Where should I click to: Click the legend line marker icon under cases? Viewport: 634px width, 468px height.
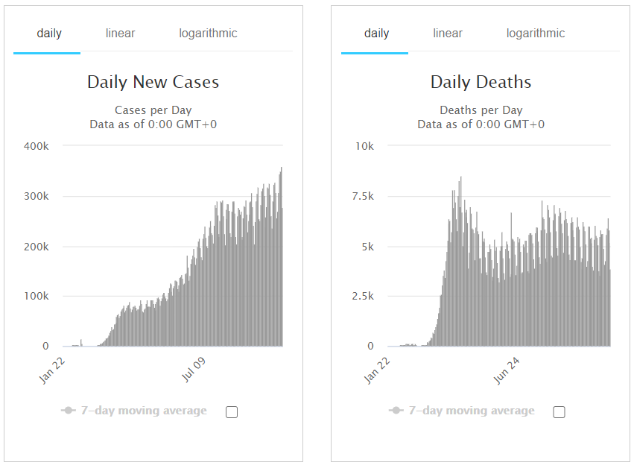69,411
